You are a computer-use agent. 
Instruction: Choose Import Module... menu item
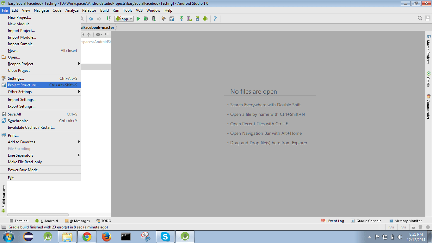click(40, 37)
